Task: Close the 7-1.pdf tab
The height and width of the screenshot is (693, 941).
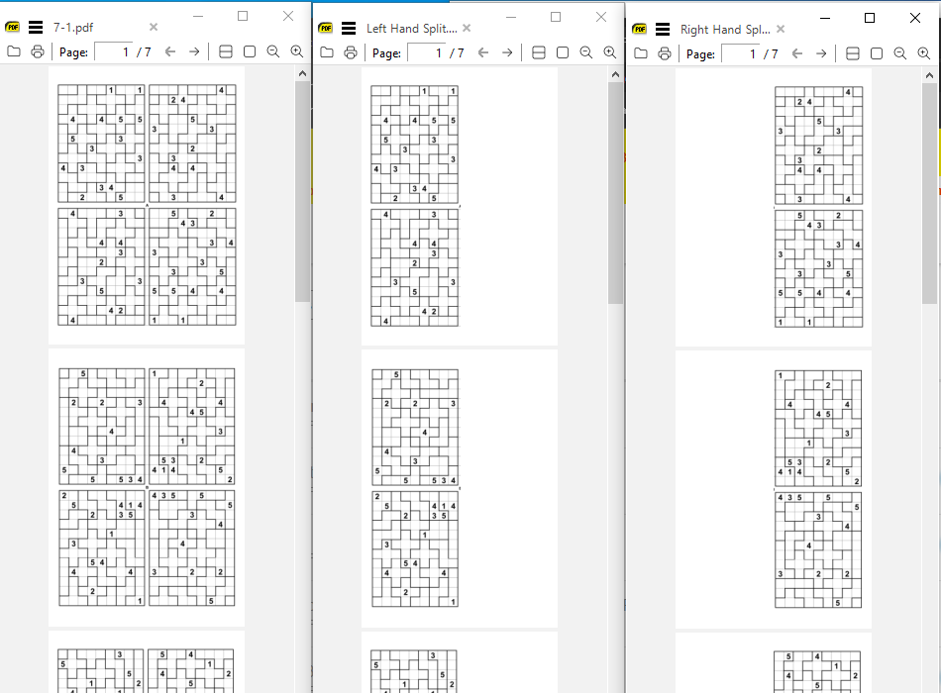Action: 154,27
